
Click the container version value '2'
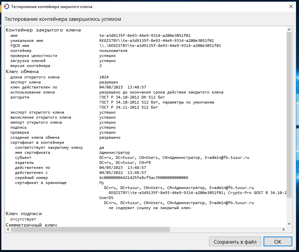pos(100,66)
